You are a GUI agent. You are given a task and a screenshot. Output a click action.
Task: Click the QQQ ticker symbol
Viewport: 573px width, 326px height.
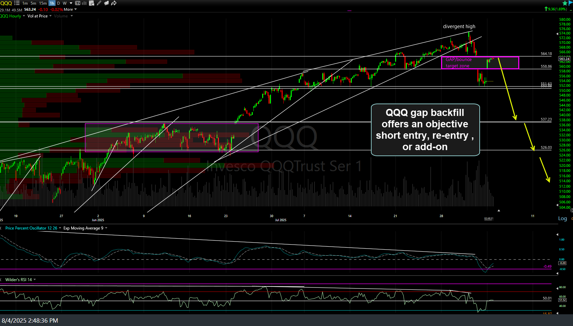pos(6,3)
